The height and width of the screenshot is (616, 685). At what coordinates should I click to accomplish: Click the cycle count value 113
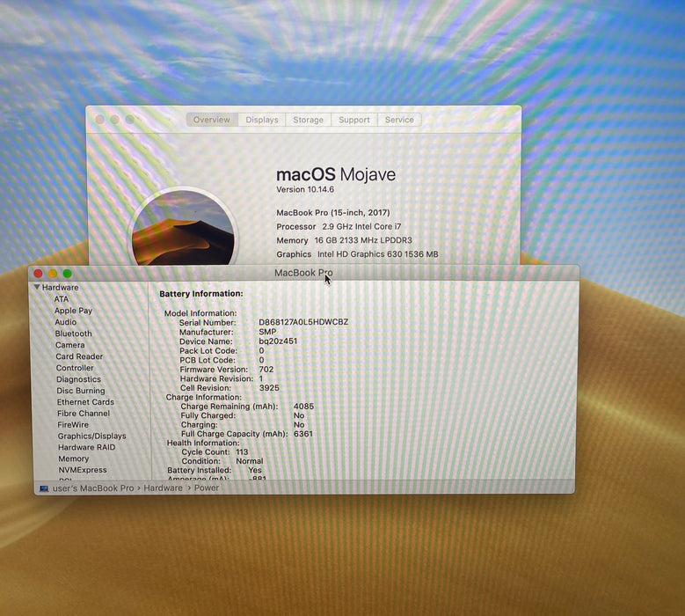tap(242, 451)
